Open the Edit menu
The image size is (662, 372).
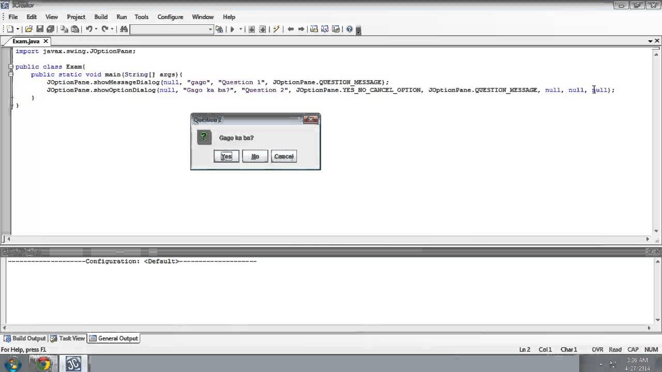(32, 17)
